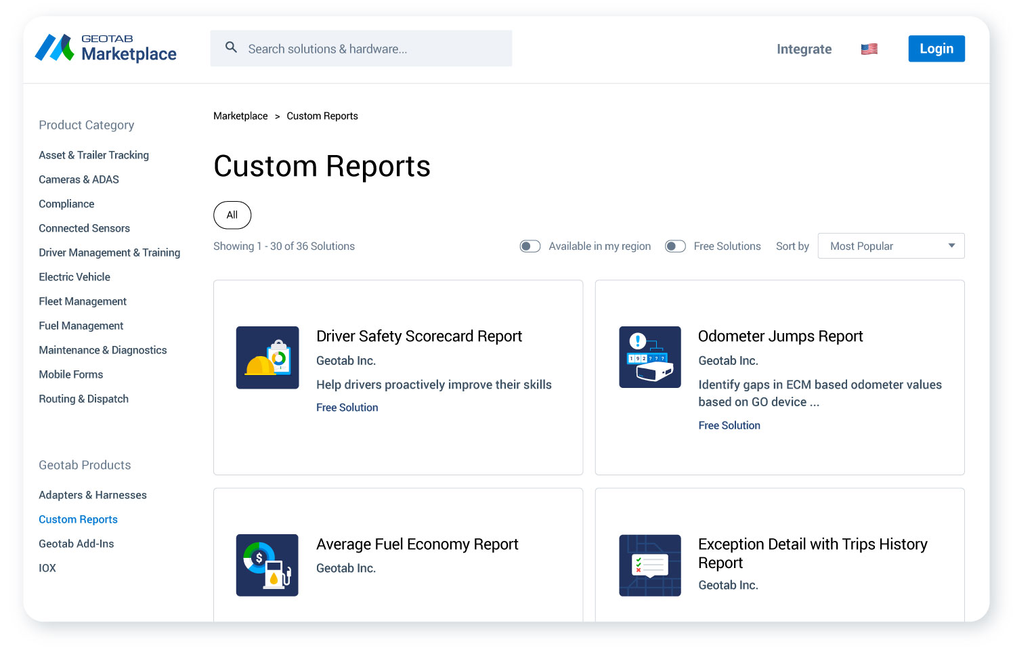Open IOX products
This screenshot has width=1013, height=652.
pyautogui.click(x=47, y=568)
